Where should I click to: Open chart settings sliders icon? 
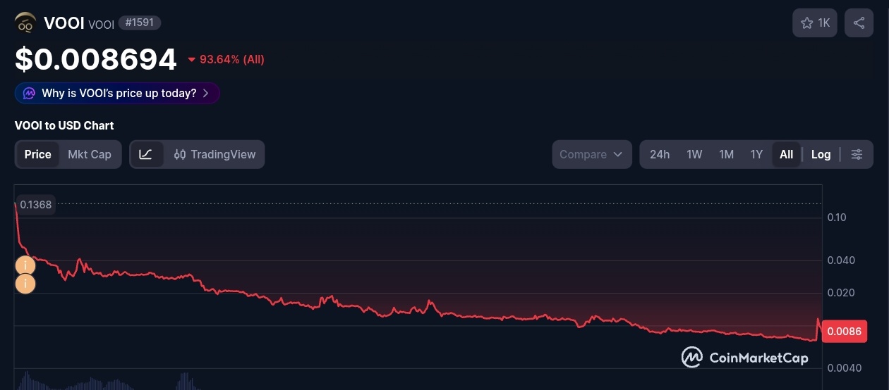pyautogui.click(x=857, y=154)
